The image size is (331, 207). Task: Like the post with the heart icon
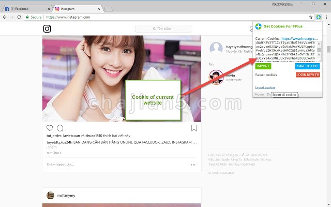pos(50,128)
